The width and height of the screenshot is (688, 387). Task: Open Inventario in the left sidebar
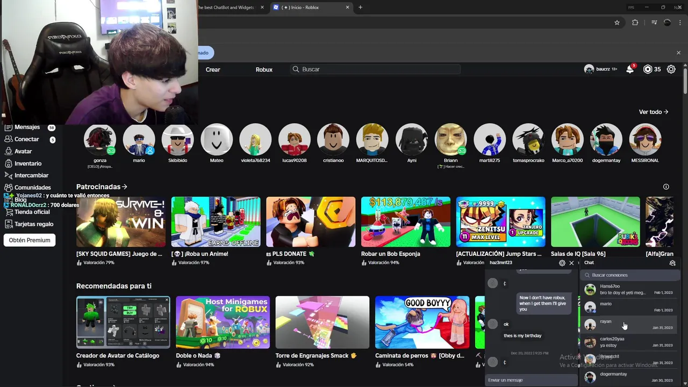coord(28,163)
